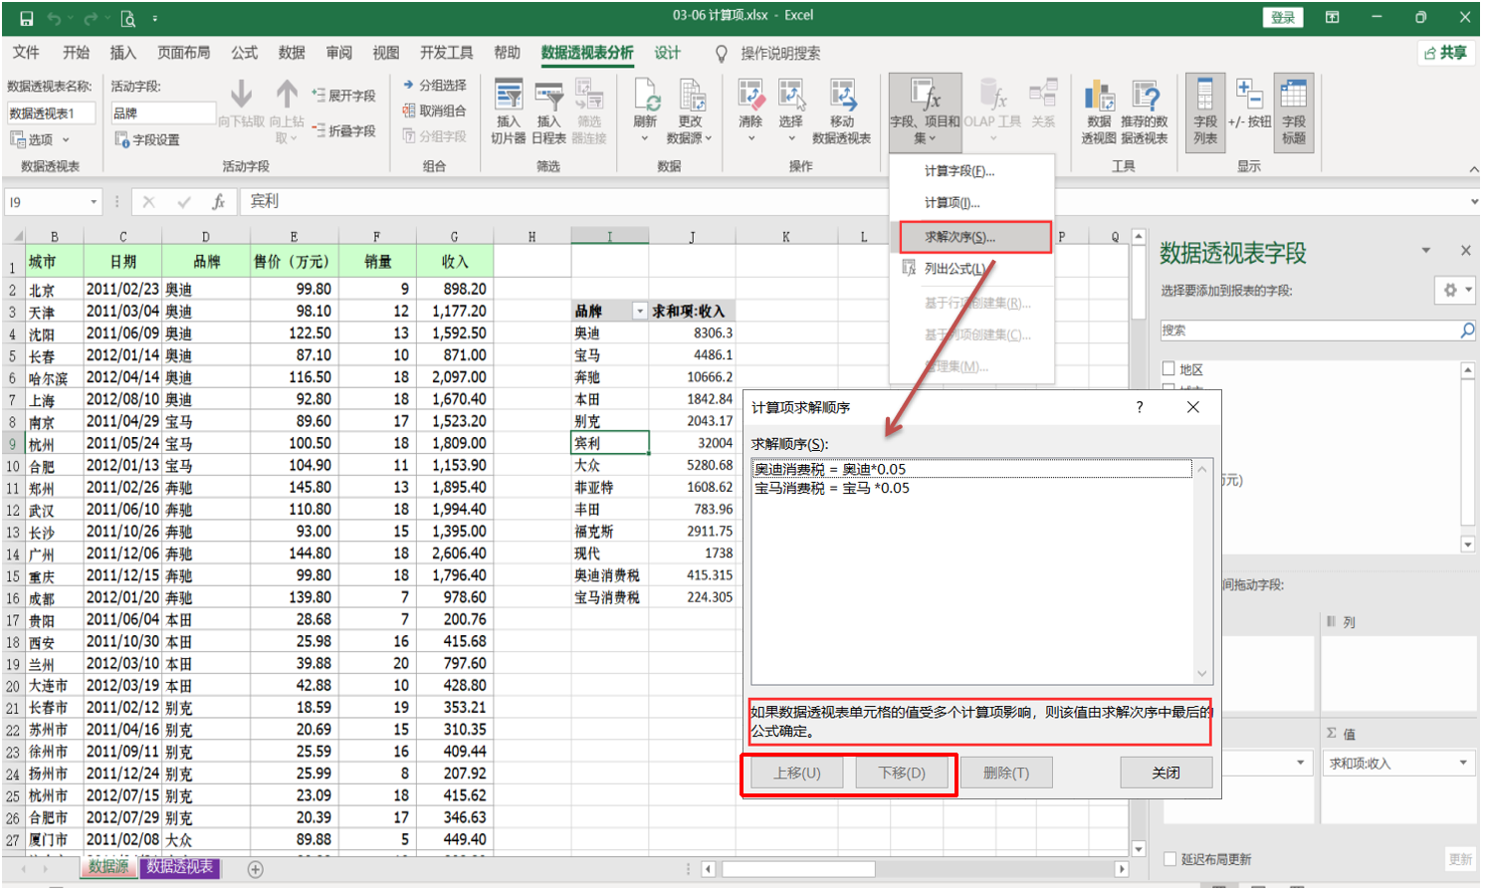Click the add new sheet plus icon
This screenshot has width=1485, height=891.
point(255,869)
